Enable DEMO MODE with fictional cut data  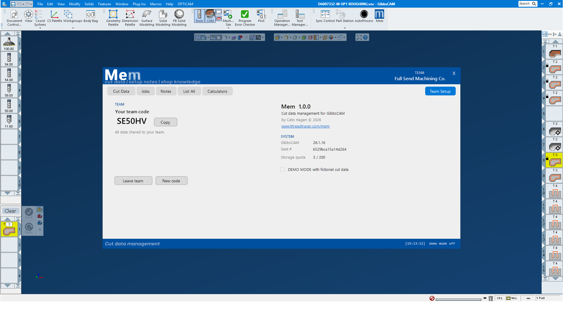(283, 170)
